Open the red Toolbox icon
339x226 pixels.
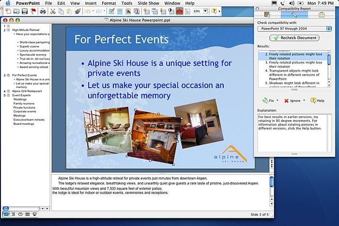pyautogui.click(x=180, y=11)
